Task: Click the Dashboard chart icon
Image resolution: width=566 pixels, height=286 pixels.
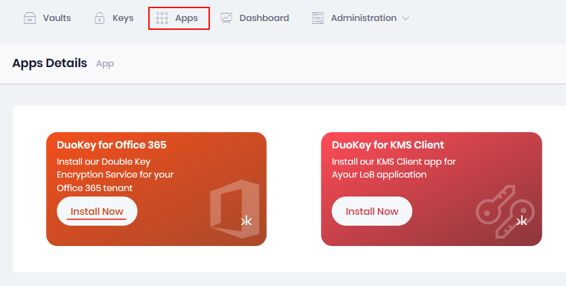Action: (x=226, y=18)
